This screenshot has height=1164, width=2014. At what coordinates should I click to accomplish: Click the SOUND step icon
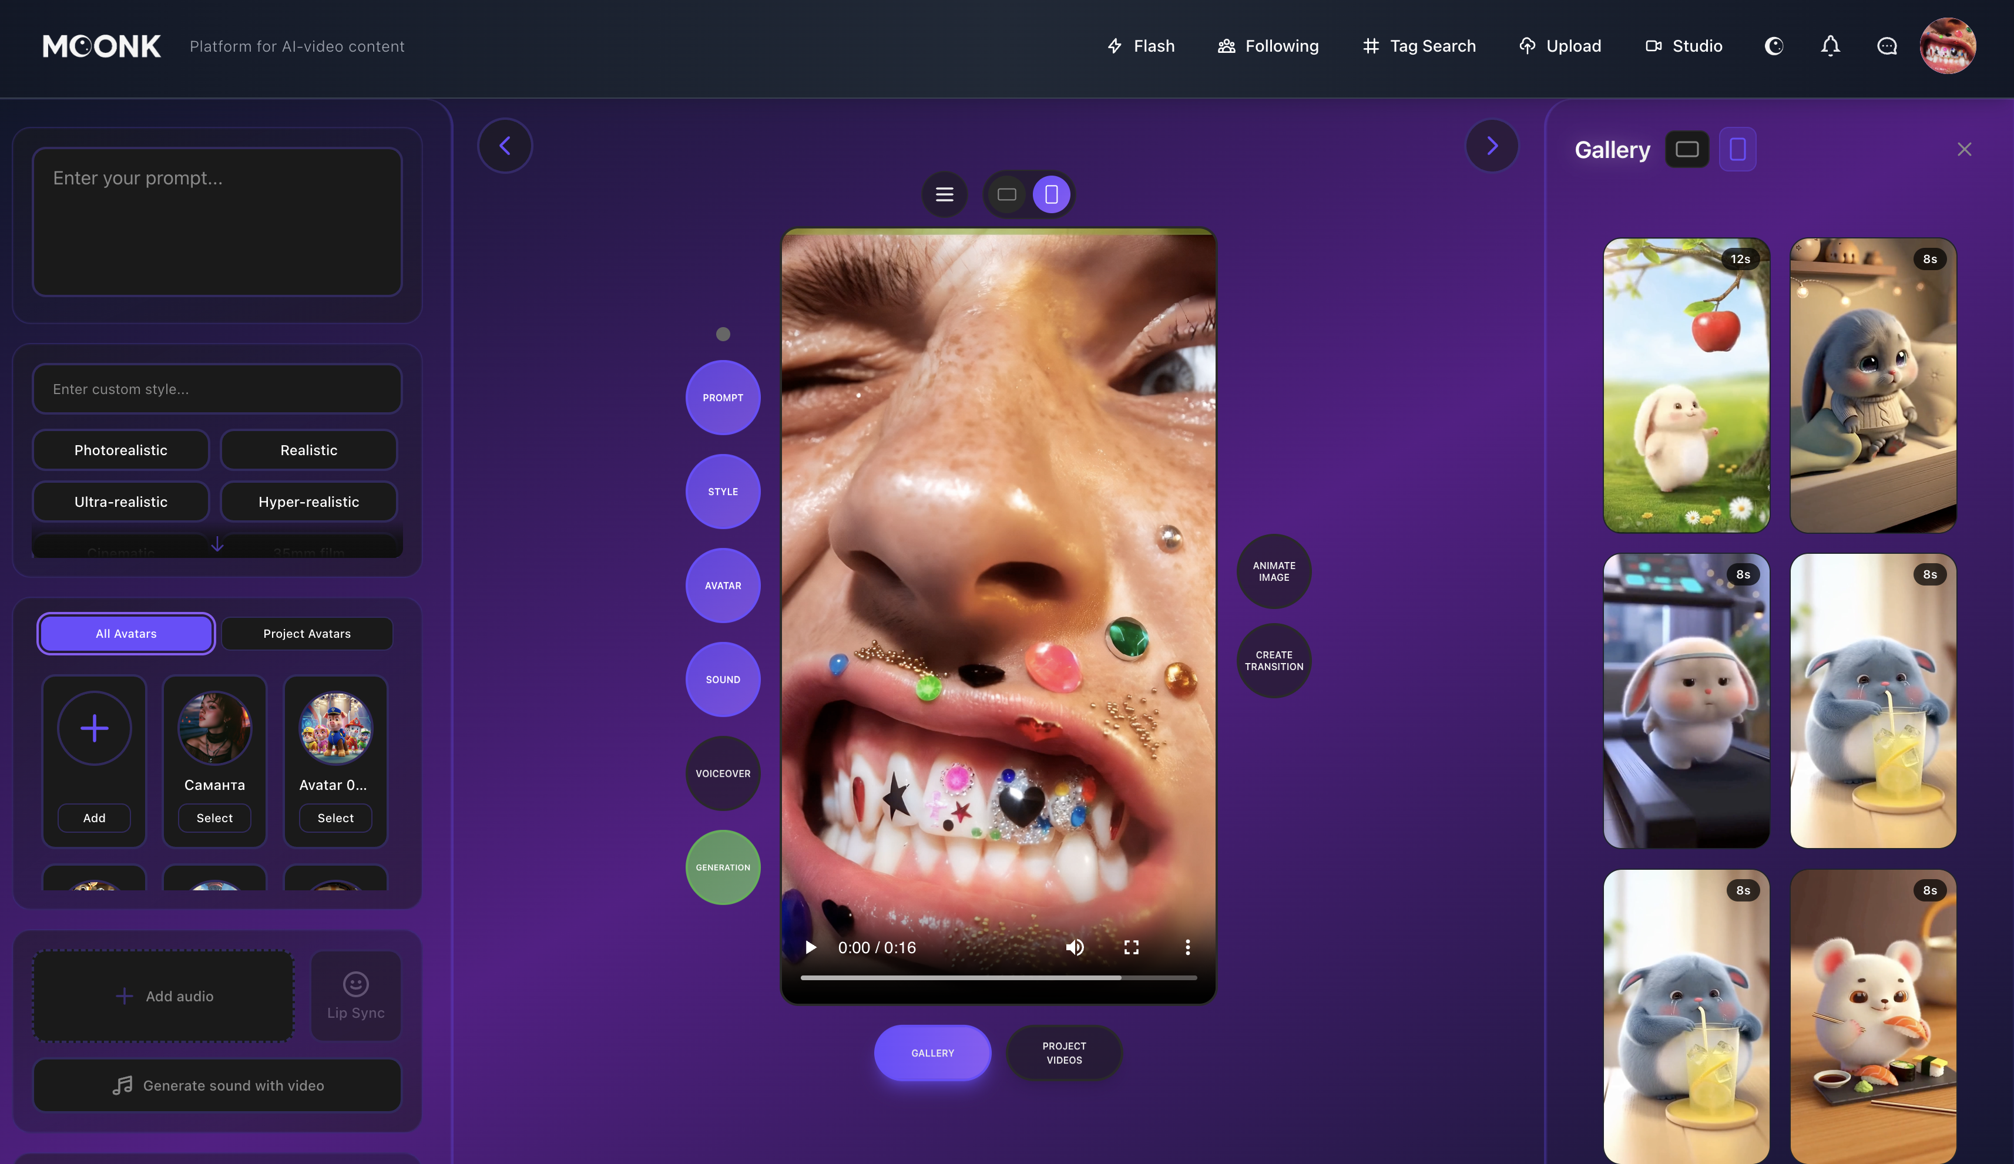(721, 680)
